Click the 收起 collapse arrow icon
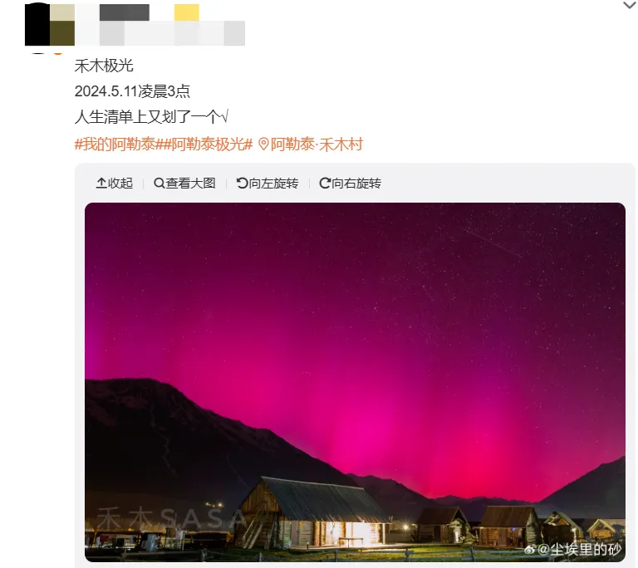638x568 pixels. tap(101, 183)
